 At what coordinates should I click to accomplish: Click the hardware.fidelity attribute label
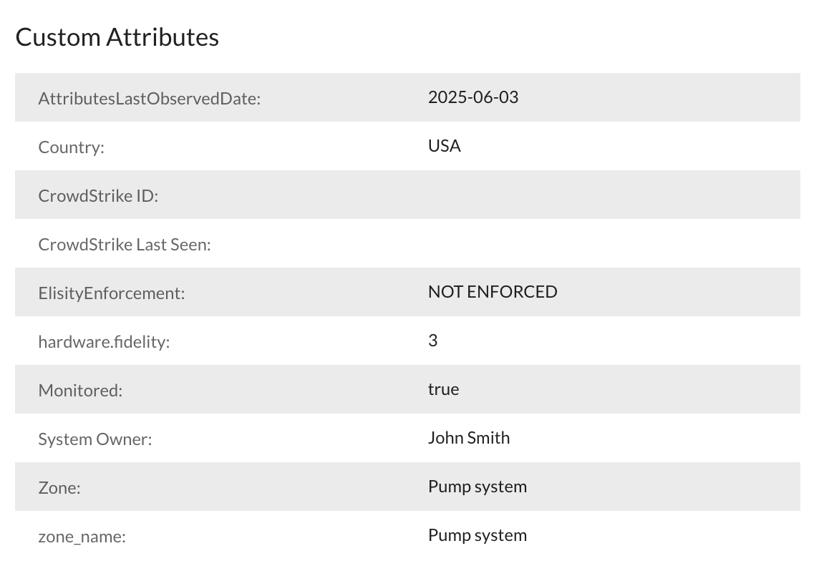(104, 342)
